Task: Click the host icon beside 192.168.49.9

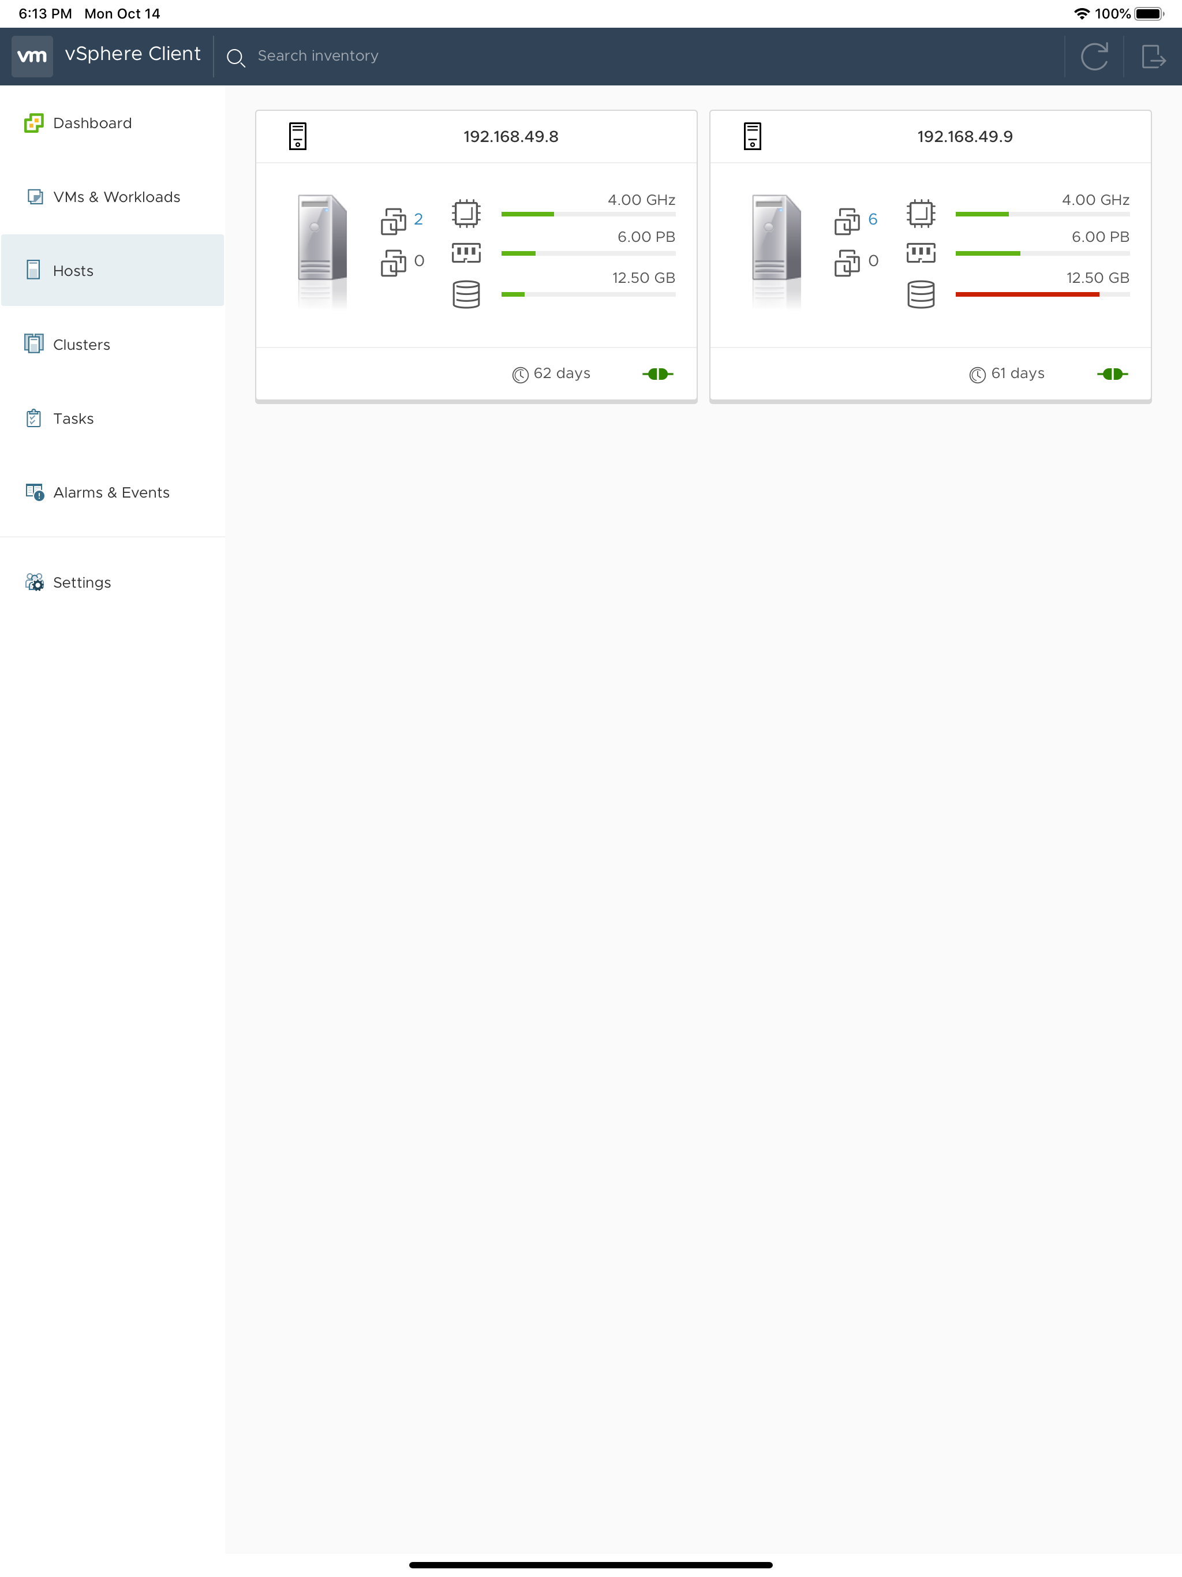Action: (752, 136)
